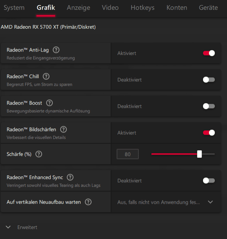Screen dimensions: 227x239
Task: Open the Anzeige tab
Action: [79, 8]
